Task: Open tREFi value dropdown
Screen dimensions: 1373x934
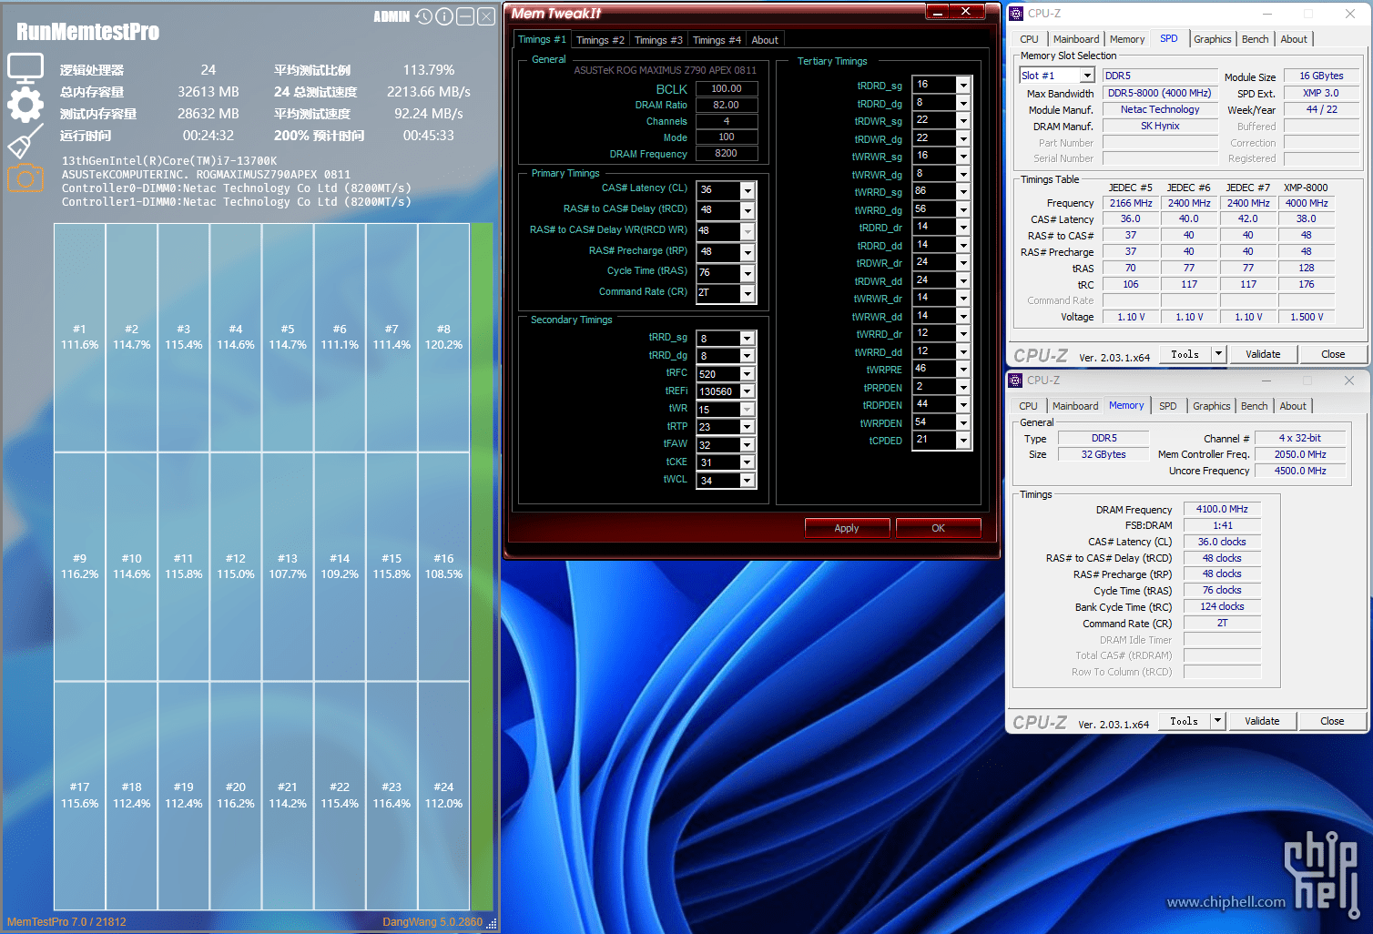Action: click(x=748, y=391)
